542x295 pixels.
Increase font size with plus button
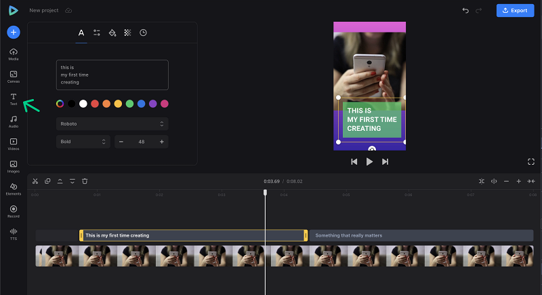pyautogui.click(x=162, y=142)
